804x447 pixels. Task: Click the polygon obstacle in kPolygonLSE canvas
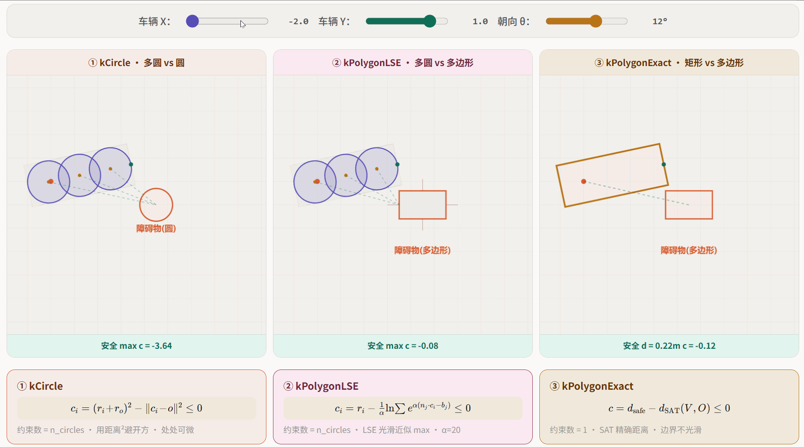423,205
